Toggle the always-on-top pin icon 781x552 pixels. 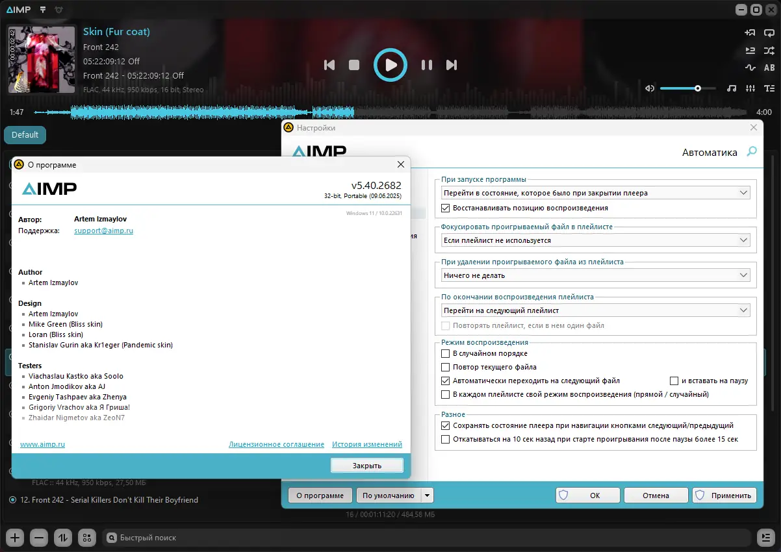43,10
